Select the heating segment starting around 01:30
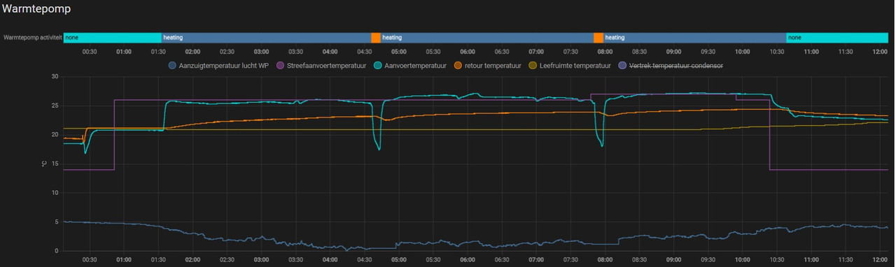The height and width of the screenshot is (267, 896). [x=266, y=38]
